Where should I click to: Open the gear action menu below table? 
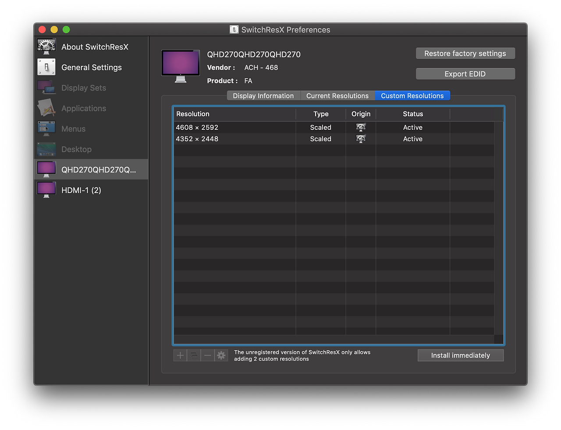coord(221,355)
